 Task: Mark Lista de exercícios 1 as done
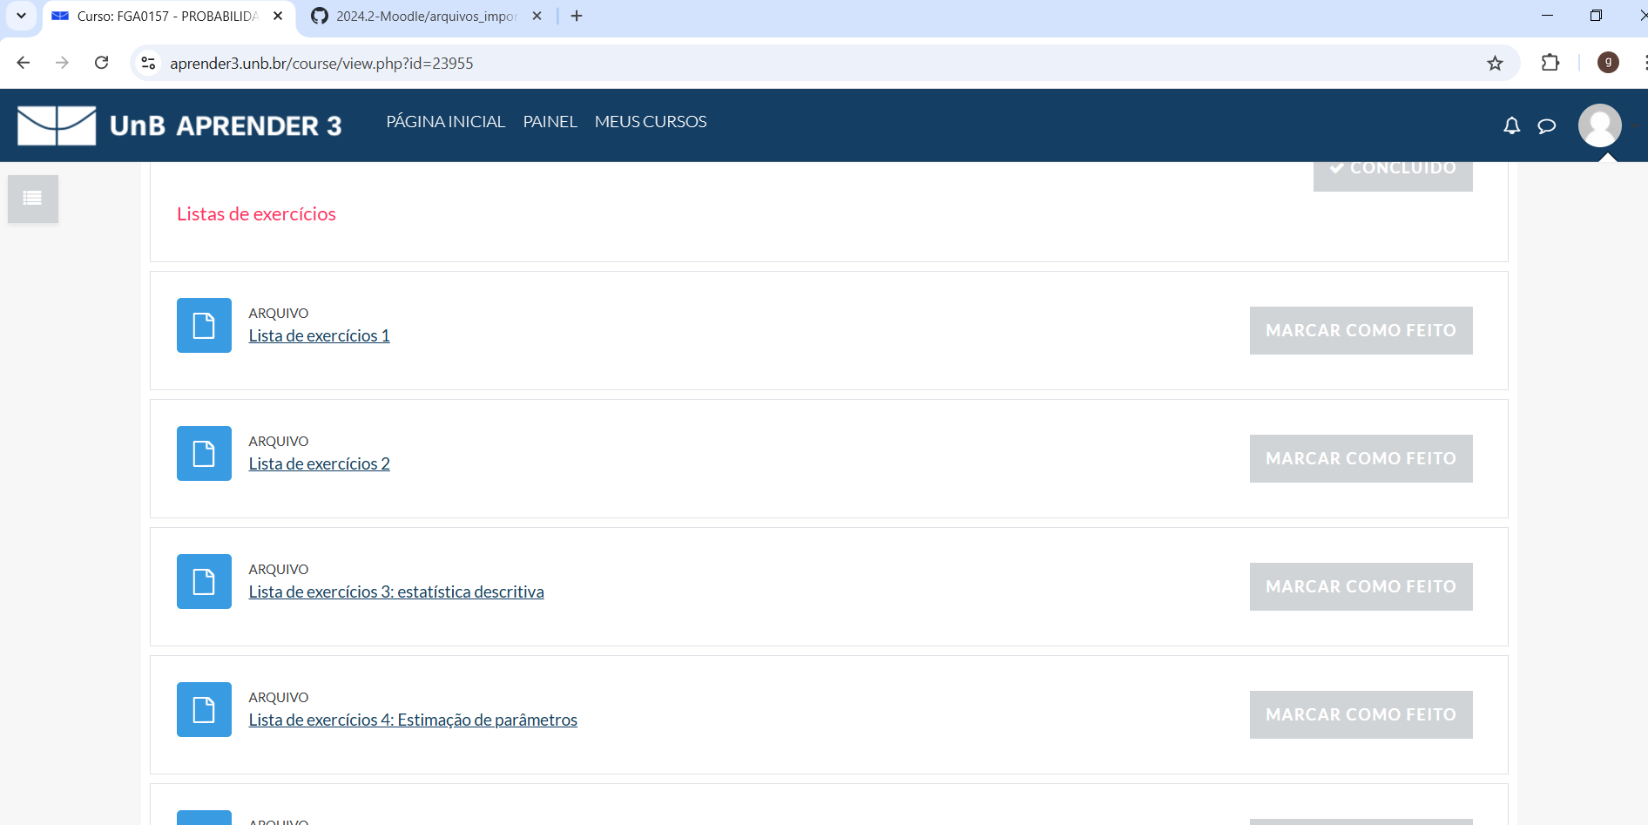coord(1361,330)
